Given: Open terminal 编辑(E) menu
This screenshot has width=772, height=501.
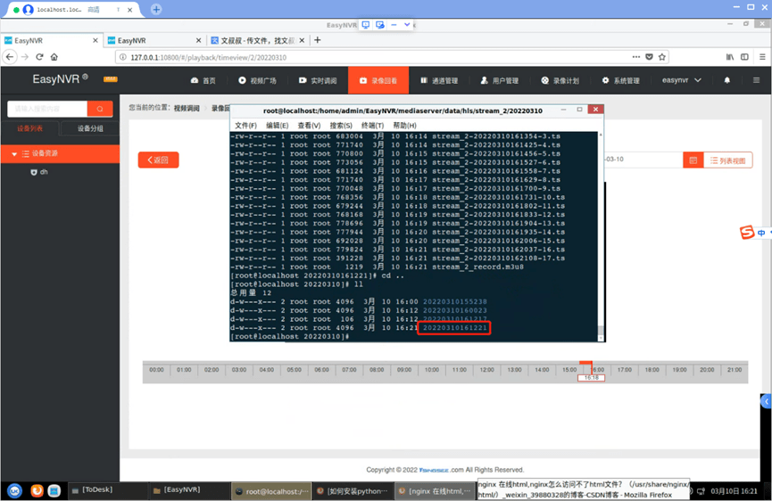Looking at the screenshot, I should click(278, 126).
